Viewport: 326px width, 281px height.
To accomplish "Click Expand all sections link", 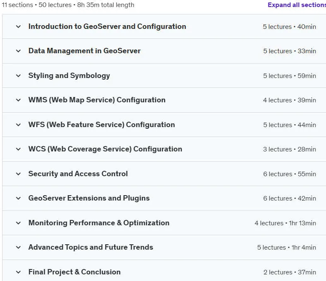I will click(x=297, y=5).
